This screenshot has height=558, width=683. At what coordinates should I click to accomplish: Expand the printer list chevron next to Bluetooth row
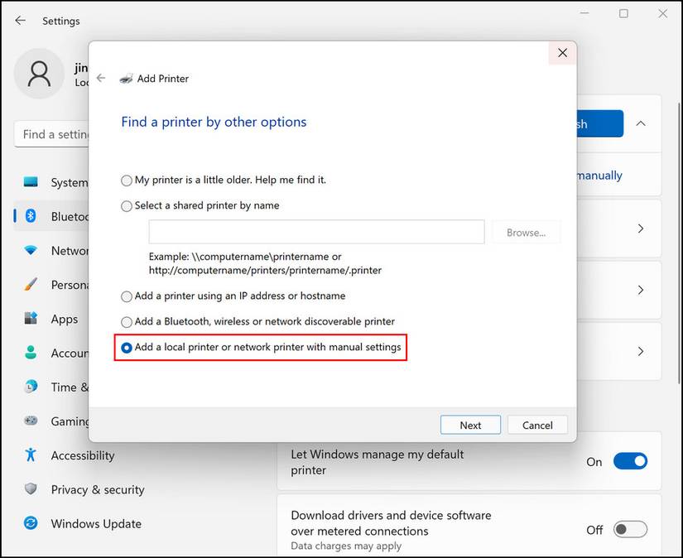pos(640,228)
